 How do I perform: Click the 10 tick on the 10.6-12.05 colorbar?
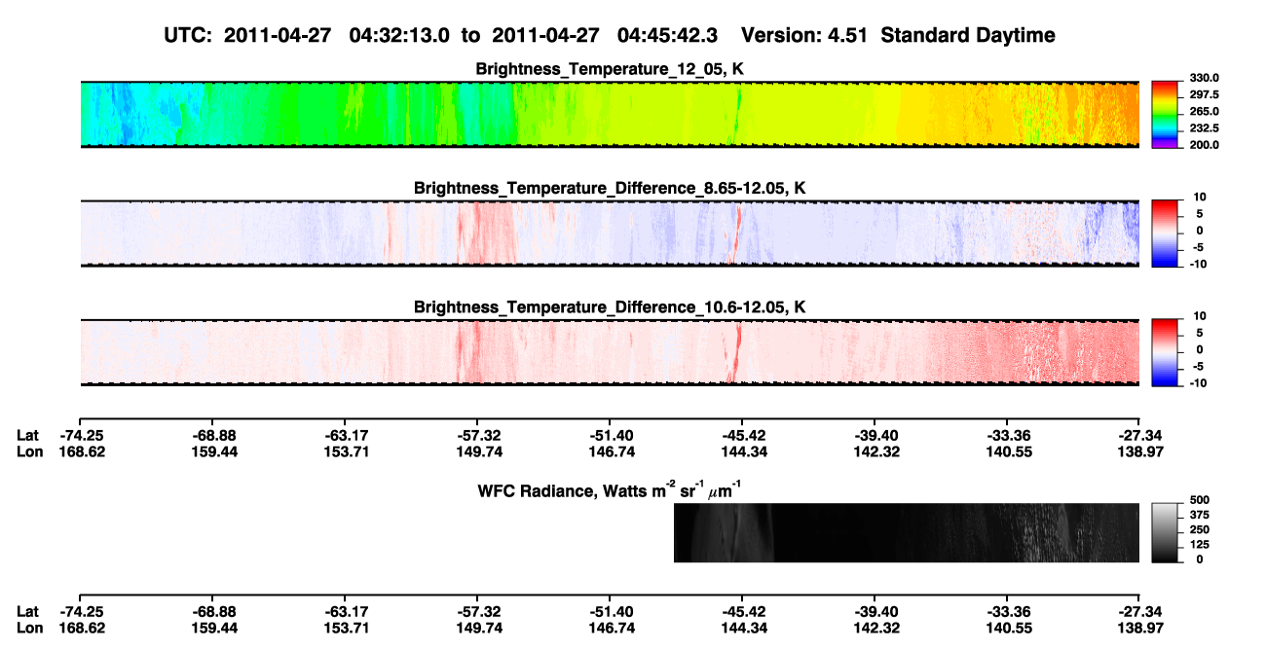[x=1202, y=316]
